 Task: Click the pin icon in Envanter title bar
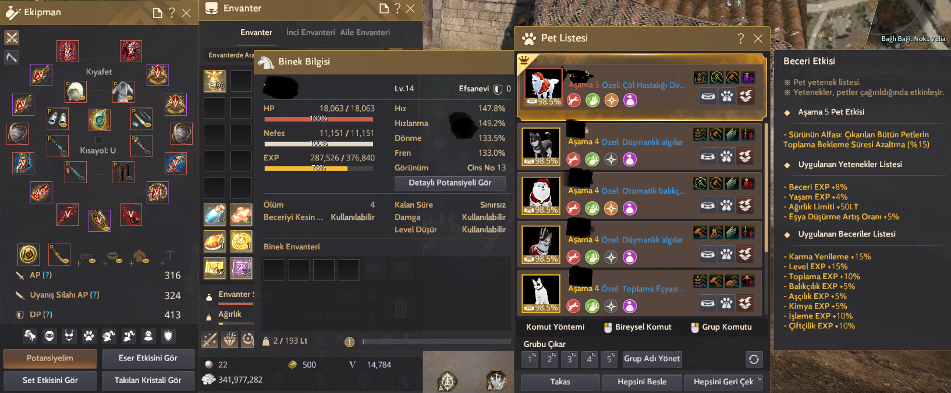(384, 9)
